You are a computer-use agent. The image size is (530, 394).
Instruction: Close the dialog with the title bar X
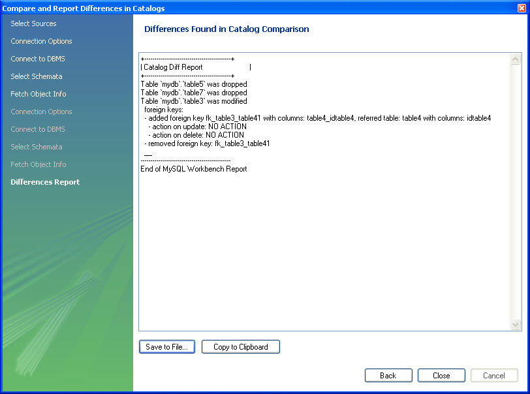pyautogui.click(x=520, y=8)
